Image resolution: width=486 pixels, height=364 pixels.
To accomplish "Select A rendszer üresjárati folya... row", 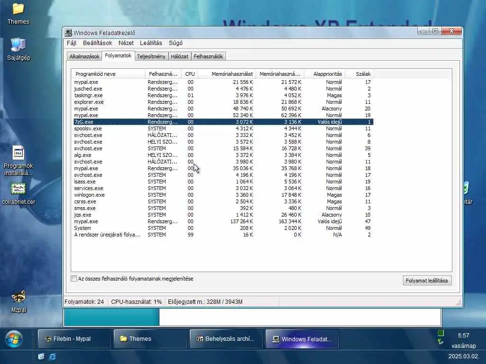I will tap(223, 235).
